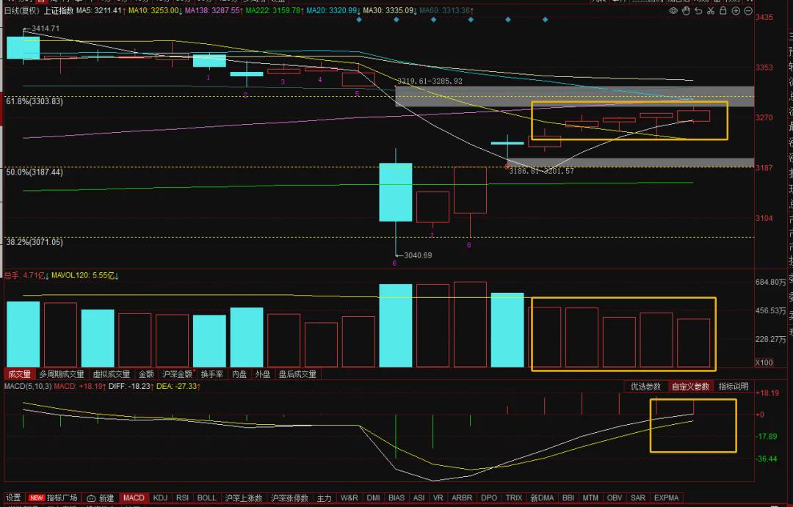Switch to the 金额 tab
This screenshot has width=793, height=507.
(146, 374)
